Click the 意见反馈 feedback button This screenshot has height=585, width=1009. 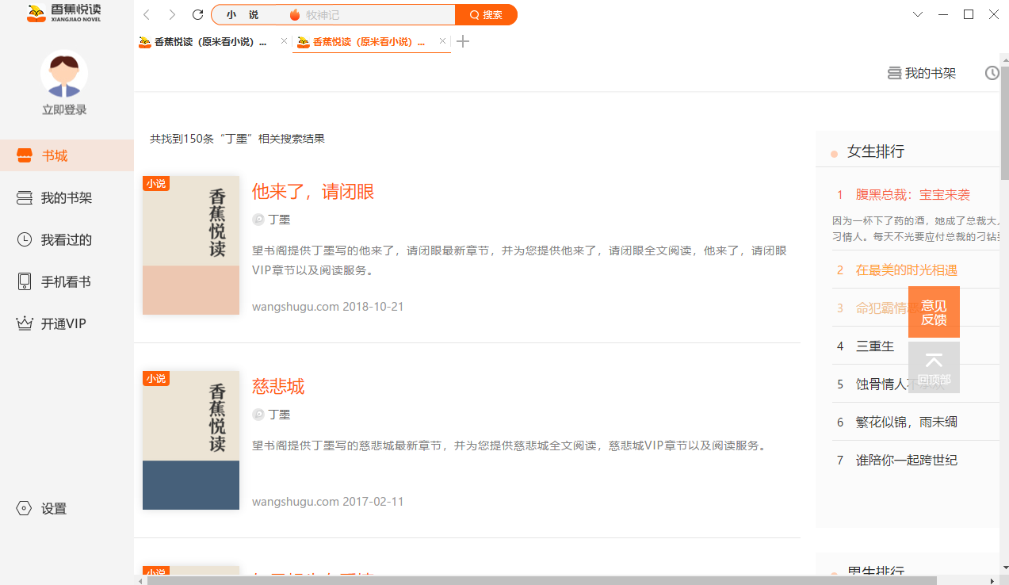tap(934, 312)
